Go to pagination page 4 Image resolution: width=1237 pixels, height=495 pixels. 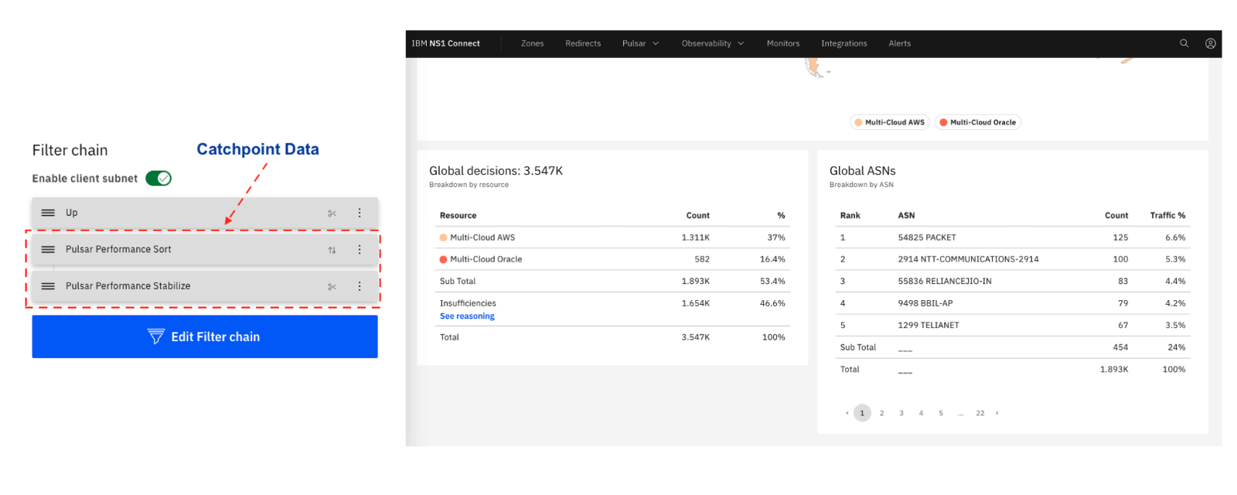pyautogui.click(x=921, y=413)
